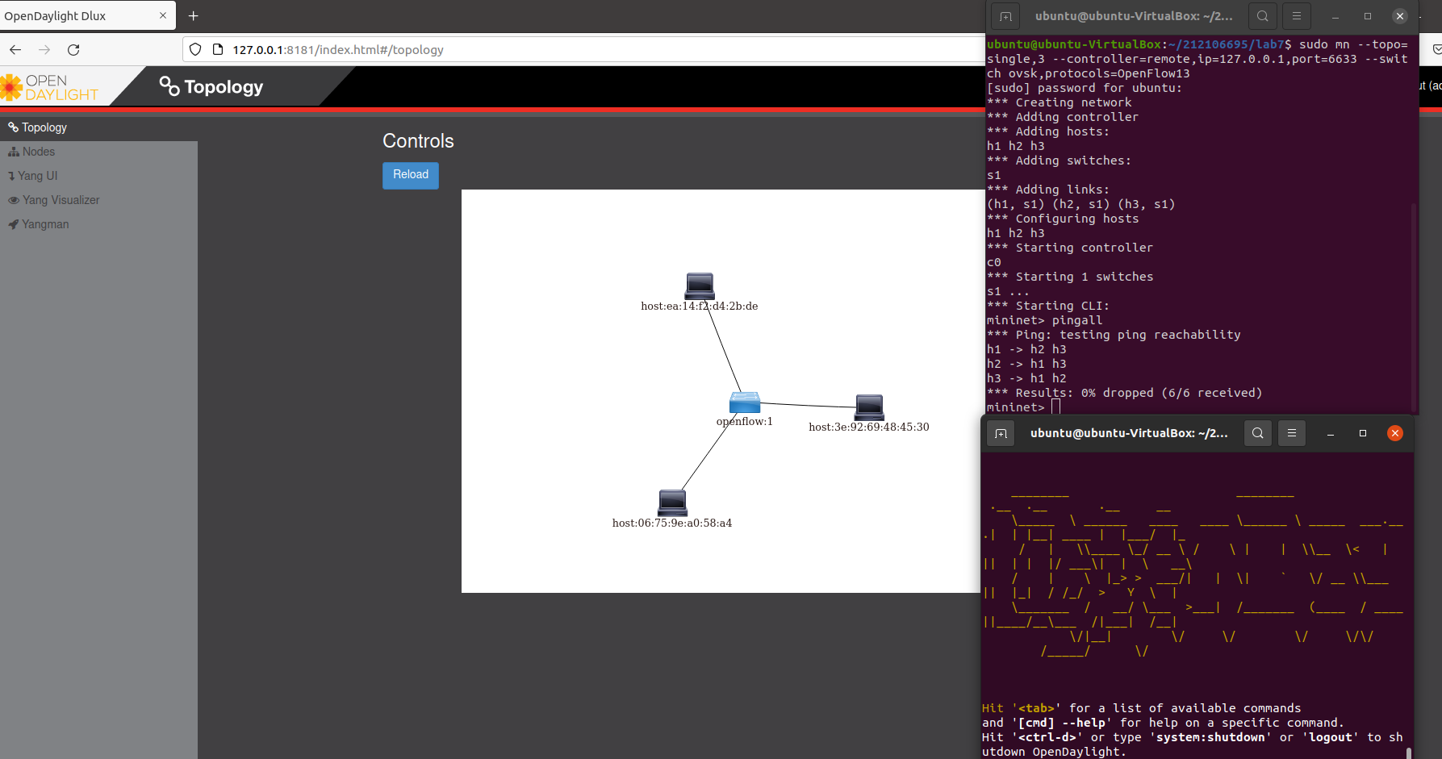
Task: Open search in lower terminal window
Action: 1258,433
